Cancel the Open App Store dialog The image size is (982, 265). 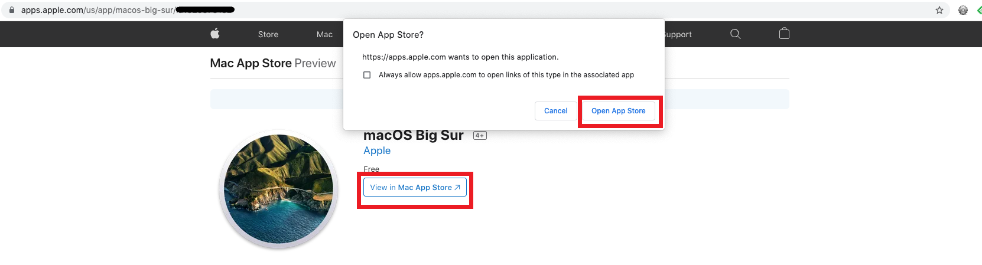coord(555,111)
